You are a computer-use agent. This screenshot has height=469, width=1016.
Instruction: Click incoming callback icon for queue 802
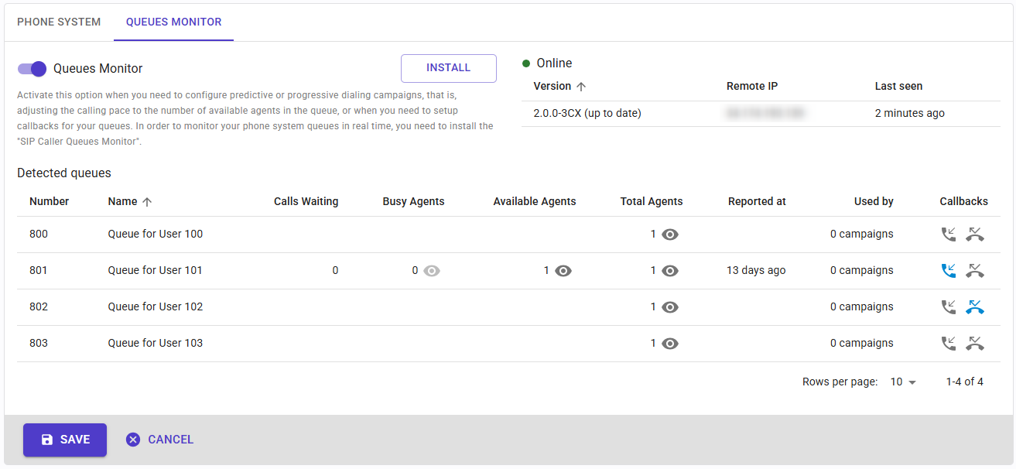coord(949,307)
